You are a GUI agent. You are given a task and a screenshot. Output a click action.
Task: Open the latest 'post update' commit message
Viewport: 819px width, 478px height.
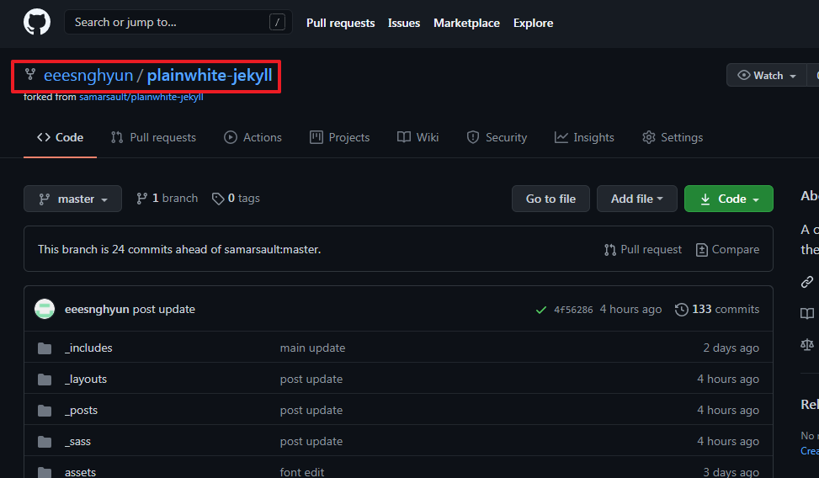point(163,309)
